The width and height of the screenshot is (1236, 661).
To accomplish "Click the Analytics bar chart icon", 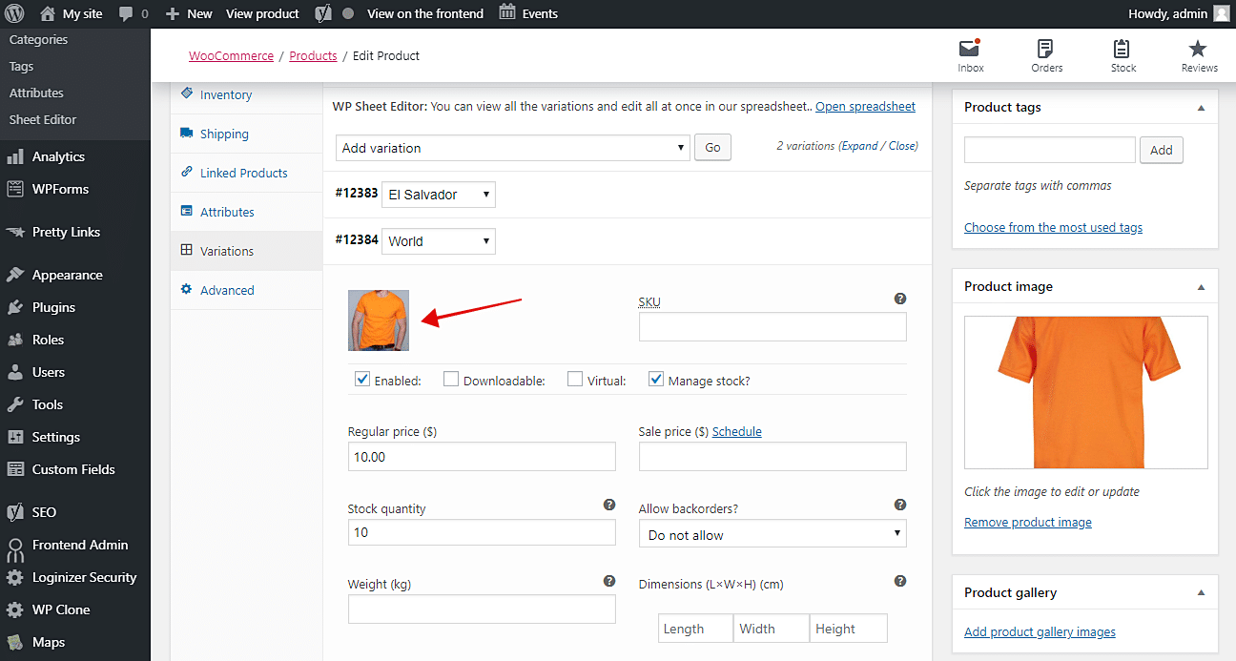I will (x=15, y=156).
